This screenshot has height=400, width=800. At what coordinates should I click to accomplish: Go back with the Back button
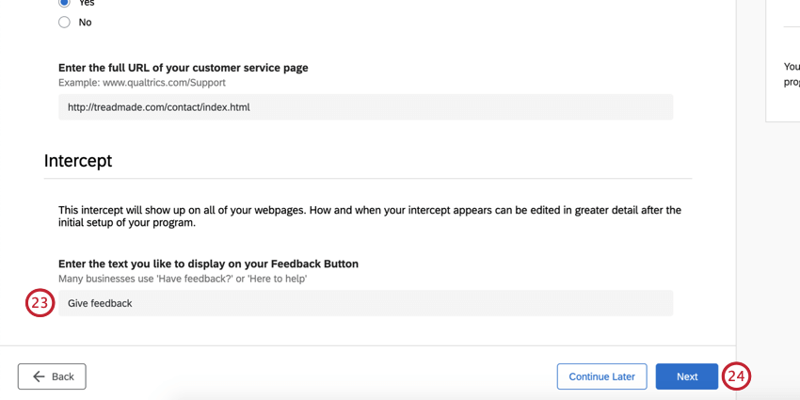click(52, 376)
